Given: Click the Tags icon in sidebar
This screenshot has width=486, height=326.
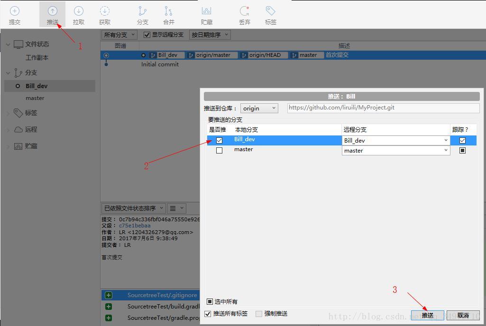Looking at the screenshot, I should coord(18,113).
